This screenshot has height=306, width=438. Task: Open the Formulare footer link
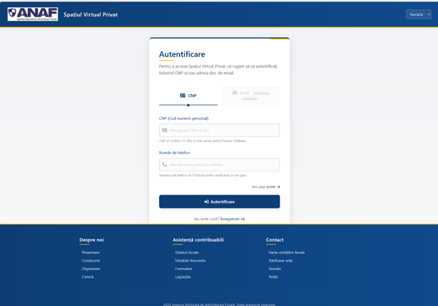(183, 269)
